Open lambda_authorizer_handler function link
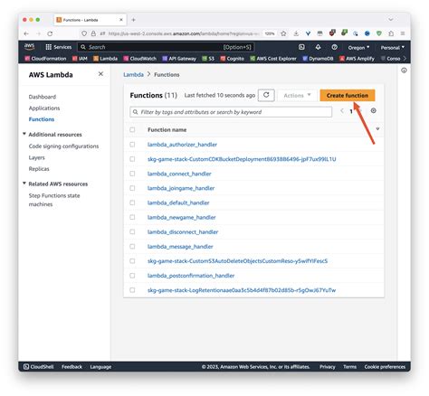The width and height of the screenshot is (429, 396). (x=182, y=145)
